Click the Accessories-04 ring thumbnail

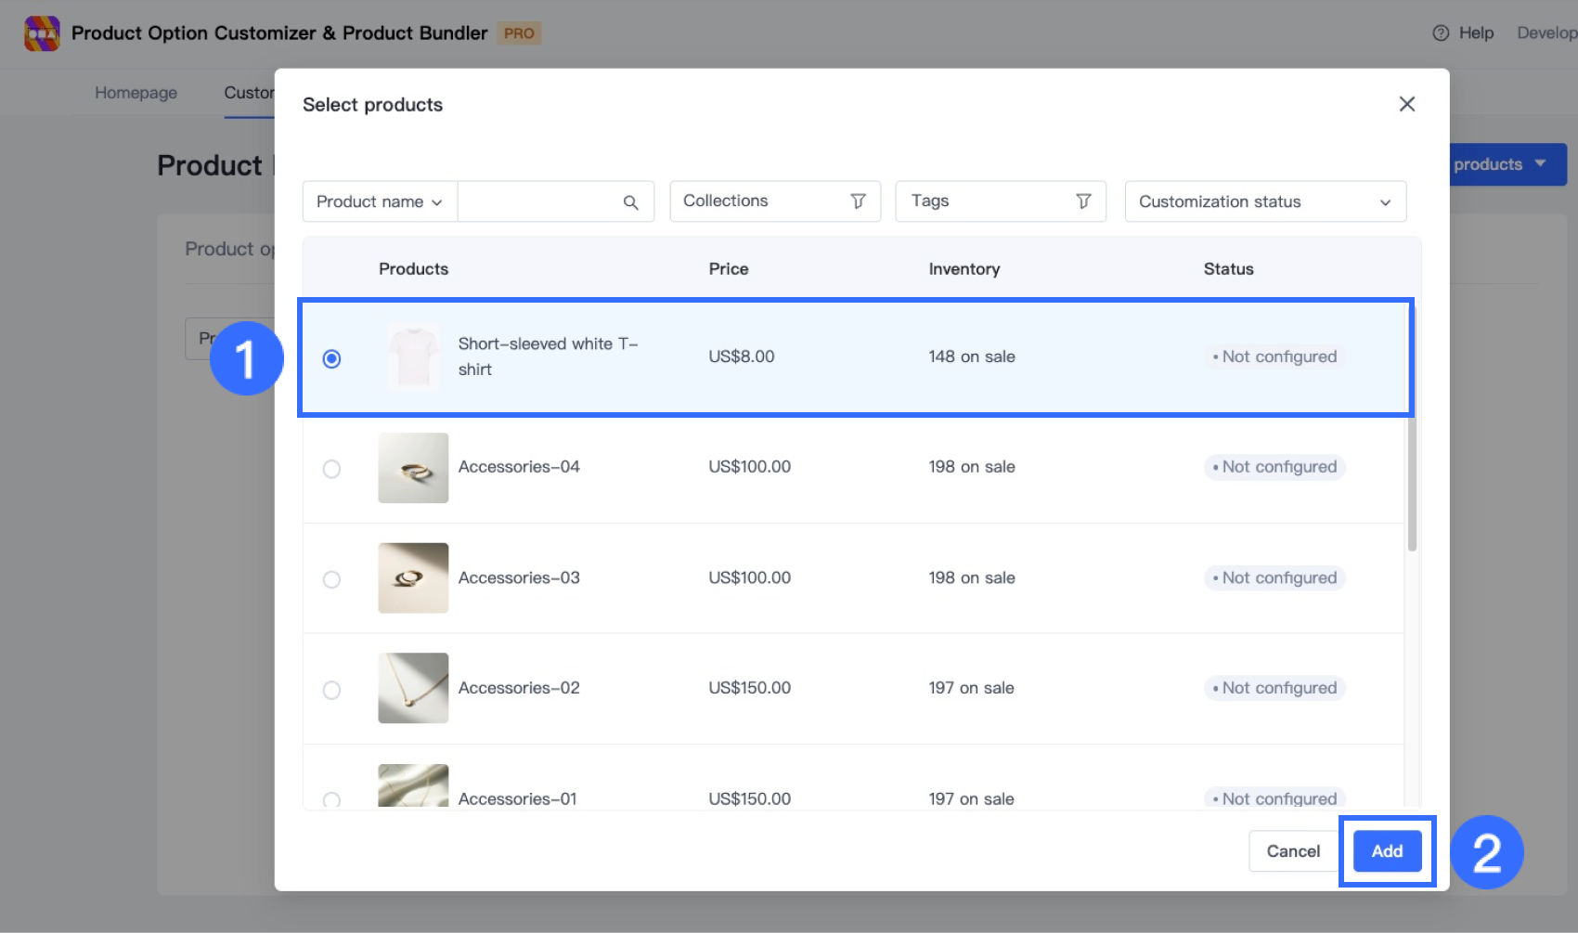pyautogui.click(x=413, y=468)
